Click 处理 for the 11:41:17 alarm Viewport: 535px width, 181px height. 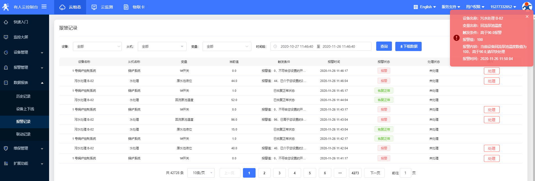click(x=492, y=159)
